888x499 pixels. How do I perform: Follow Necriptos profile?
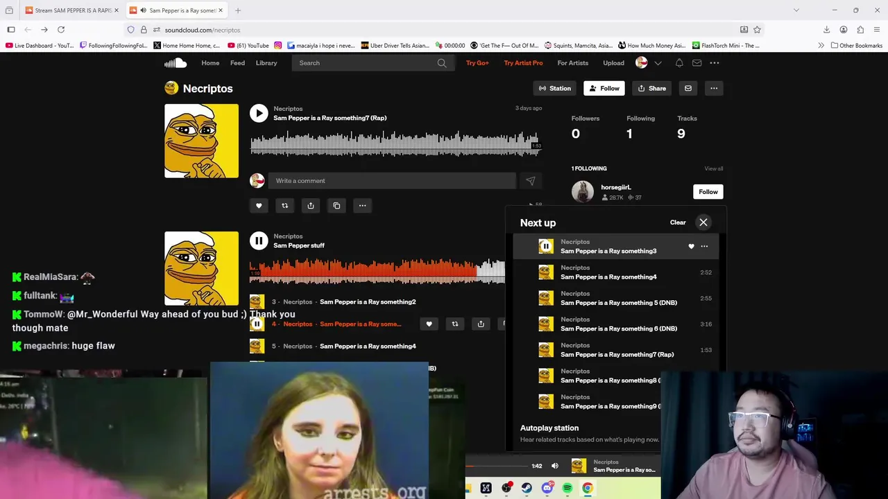[604, 88]
